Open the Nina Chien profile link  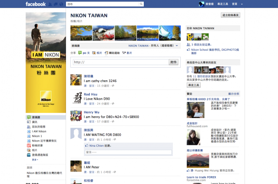(x=96, y=145)
